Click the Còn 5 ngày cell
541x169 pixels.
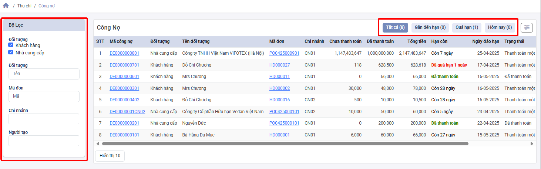tap(442, 112)
